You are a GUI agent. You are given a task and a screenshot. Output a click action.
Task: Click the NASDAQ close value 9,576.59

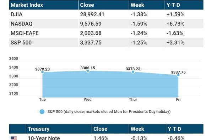(91, 24)
